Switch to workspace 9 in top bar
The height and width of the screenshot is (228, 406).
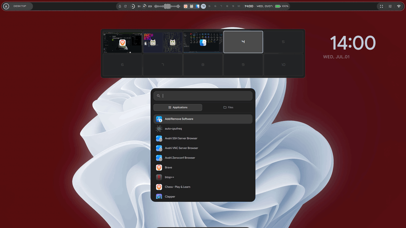click(x=233, y=6)
